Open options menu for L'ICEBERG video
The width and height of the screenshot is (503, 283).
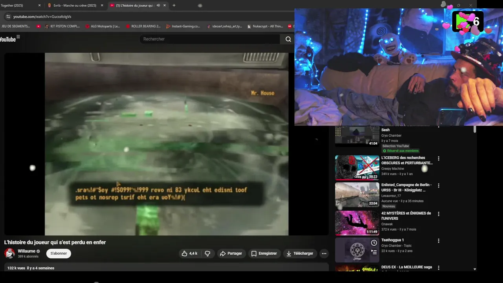click(439, 159)
